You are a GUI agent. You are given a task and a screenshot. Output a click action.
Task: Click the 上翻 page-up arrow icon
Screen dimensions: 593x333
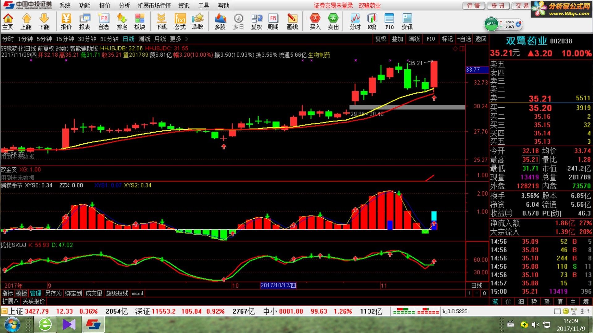[26, 22]
